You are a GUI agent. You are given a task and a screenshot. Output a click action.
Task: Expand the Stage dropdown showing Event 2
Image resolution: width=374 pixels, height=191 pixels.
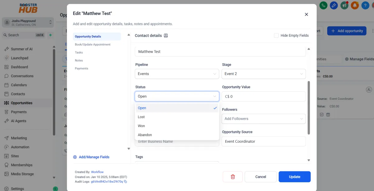click(x=263, y=74)
